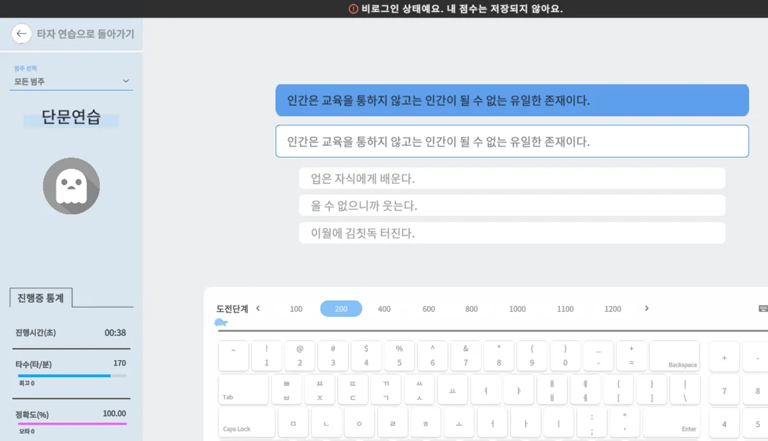Screen dimensions: 768x441
Task: Click the Backspace key on virtual keyboard
Action: coord(675,356)
